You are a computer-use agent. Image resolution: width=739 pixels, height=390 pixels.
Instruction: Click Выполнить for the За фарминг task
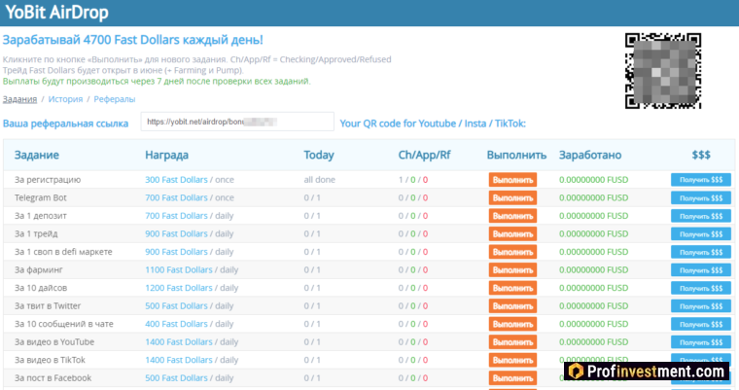(511, 269)
